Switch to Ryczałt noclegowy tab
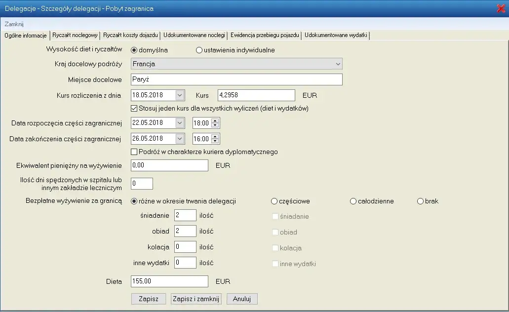This screenshot has height=312, width=509. pyautogui.click(x=75, y=36)
